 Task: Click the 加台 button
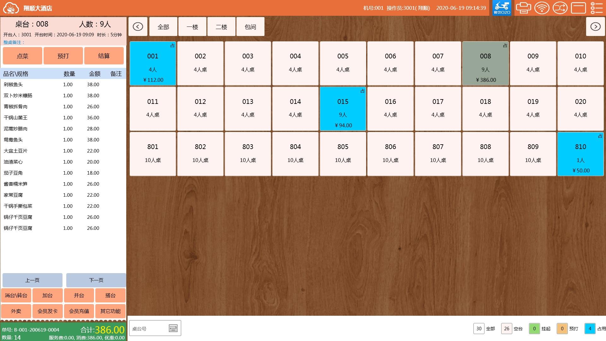point(48,296)
